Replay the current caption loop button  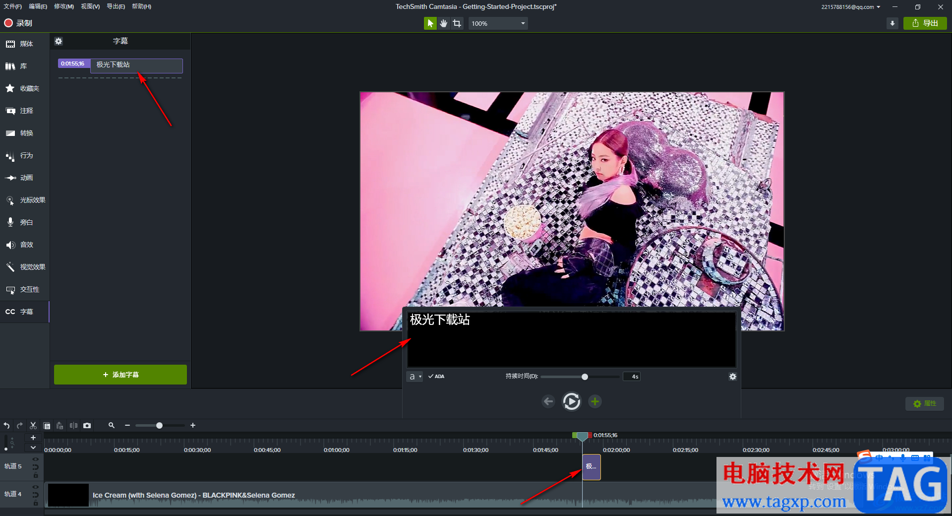pyautogui.click(x=572, y=401)
